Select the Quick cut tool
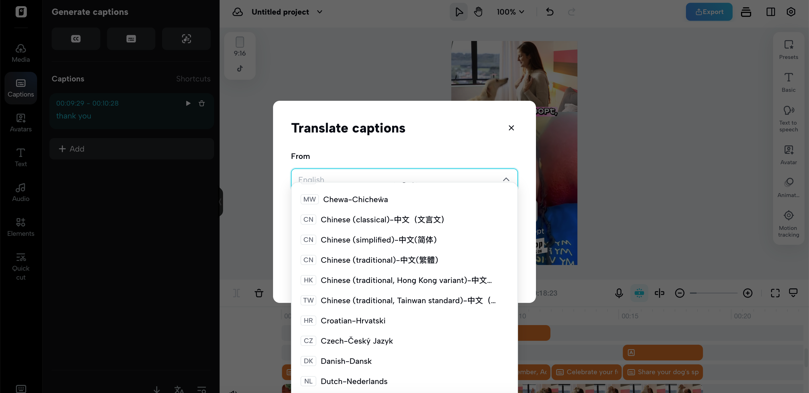The width and height of the screenshot is (809, 393). coord(20,265)
